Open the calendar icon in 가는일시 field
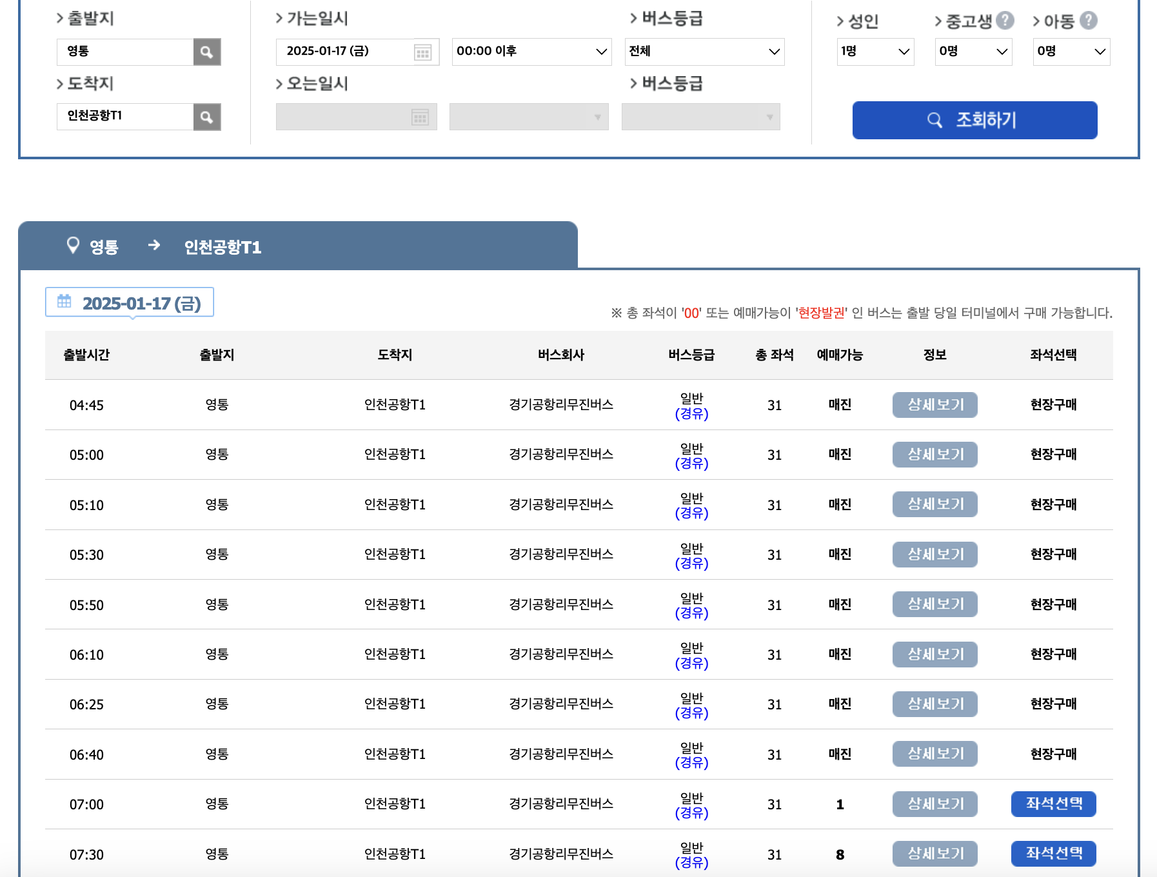Screen dimensions: 1157x877 pyautogui.click(x=422, y=52)
